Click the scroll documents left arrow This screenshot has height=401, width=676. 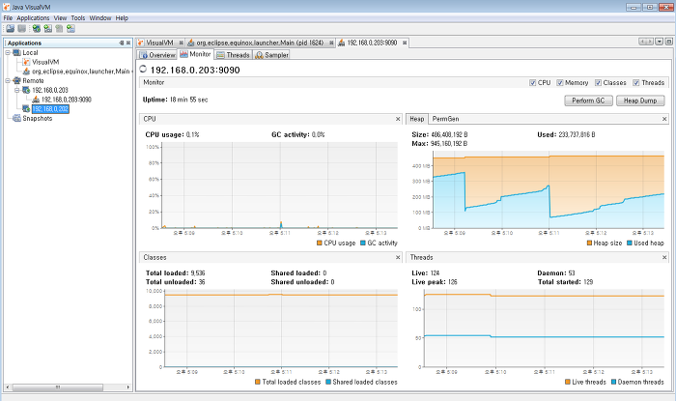click(642, 42)
